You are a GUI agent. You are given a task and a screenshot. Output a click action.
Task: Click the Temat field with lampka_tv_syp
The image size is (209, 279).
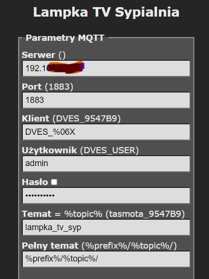(106, 227)
